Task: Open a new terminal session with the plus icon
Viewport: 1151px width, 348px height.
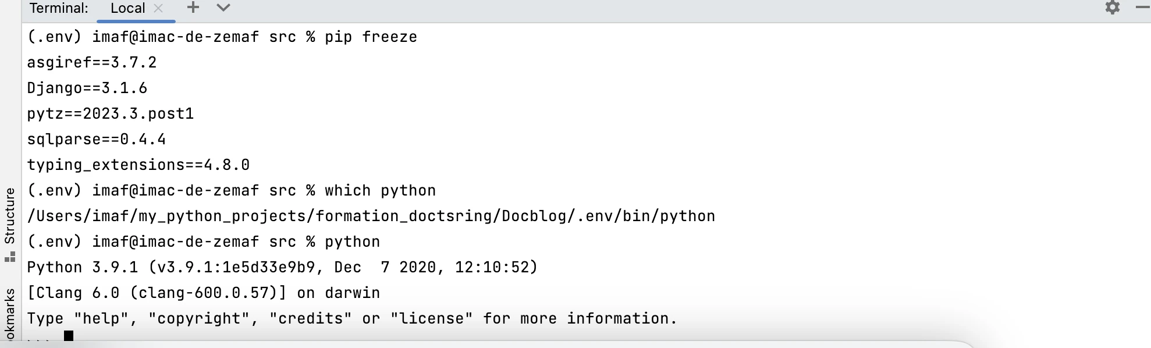Action: click(193, 8)
